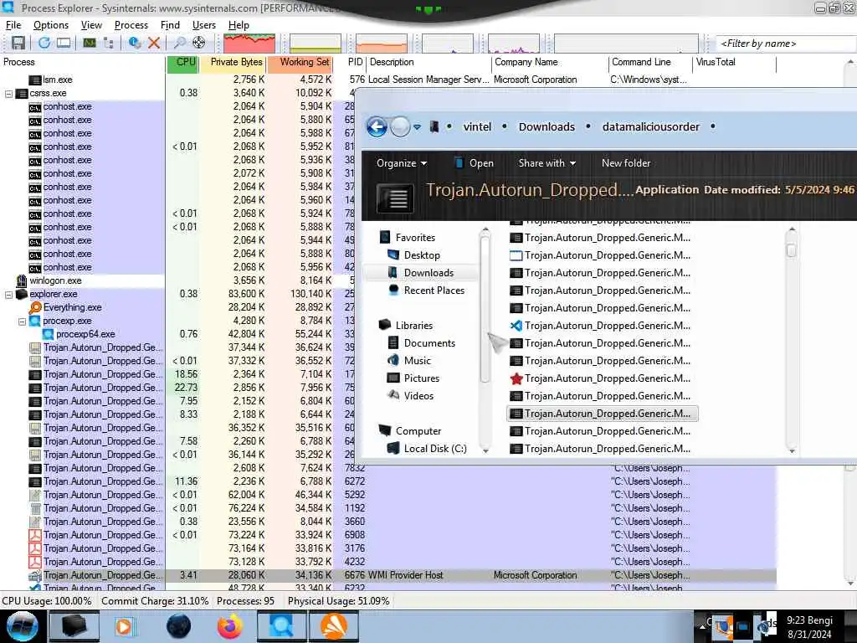Viewport: 857px width, 643px height.
Task: Click New folder in Explorer toolbar
Action: [626, 163]
